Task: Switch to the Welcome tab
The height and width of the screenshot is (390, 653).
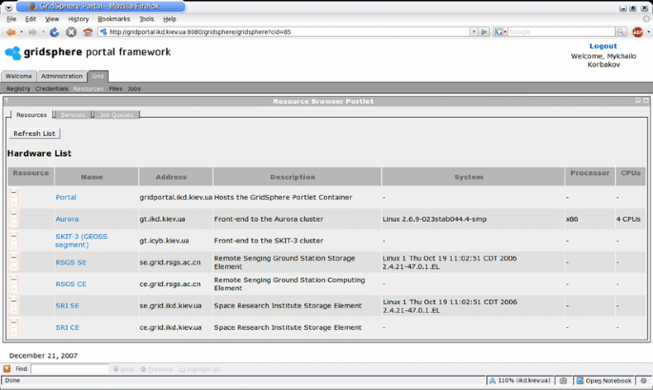Action: [19, 76]
